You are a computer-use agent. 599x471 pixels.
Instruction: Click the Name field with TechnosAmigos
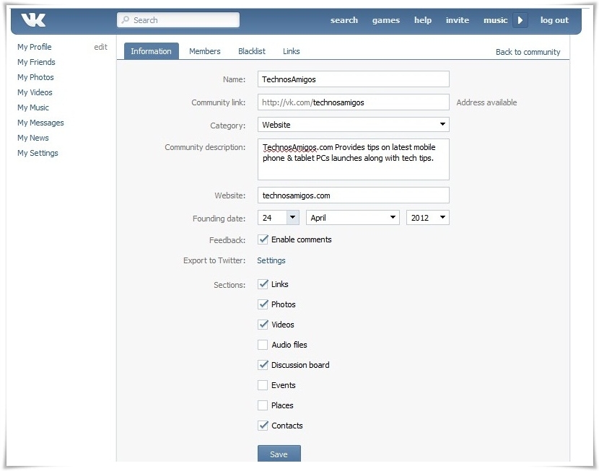(x=354, y=79)
